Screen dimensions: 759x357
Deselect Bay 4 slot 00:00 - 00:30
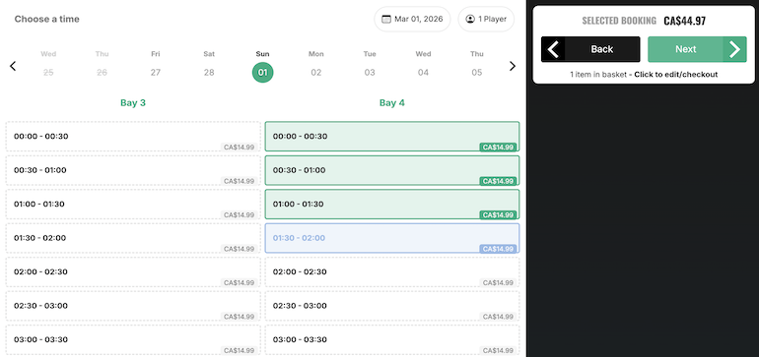392,137
